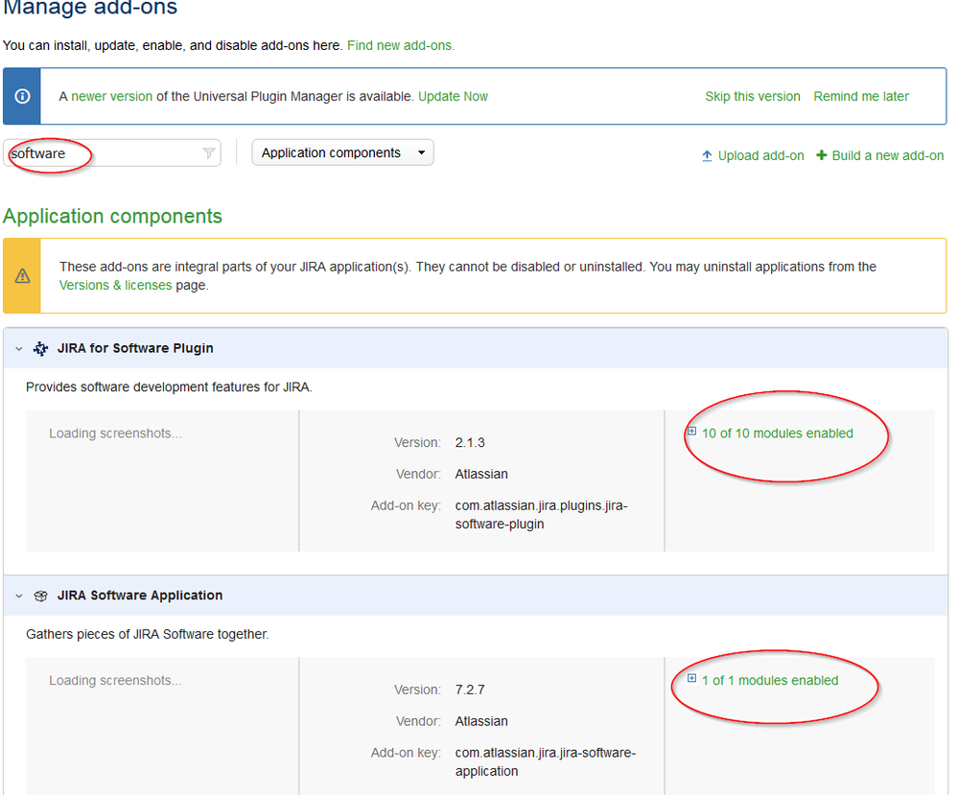Click Update Now for Universal Plugin Manager
The height and width of the screenshot is (795, 958).
pos(453,97)
